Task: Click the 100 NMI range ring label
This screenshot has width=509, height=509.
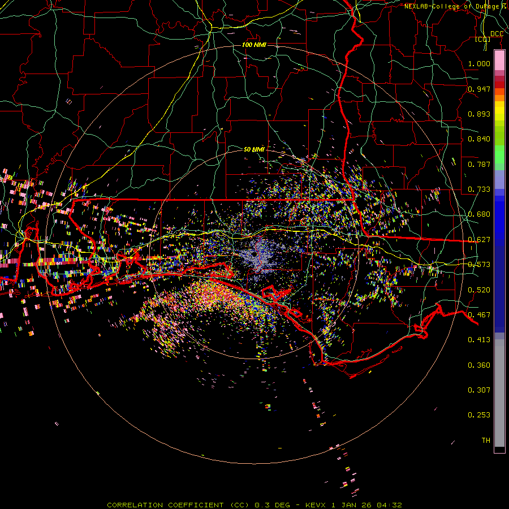Action: [x=254, y=45]
